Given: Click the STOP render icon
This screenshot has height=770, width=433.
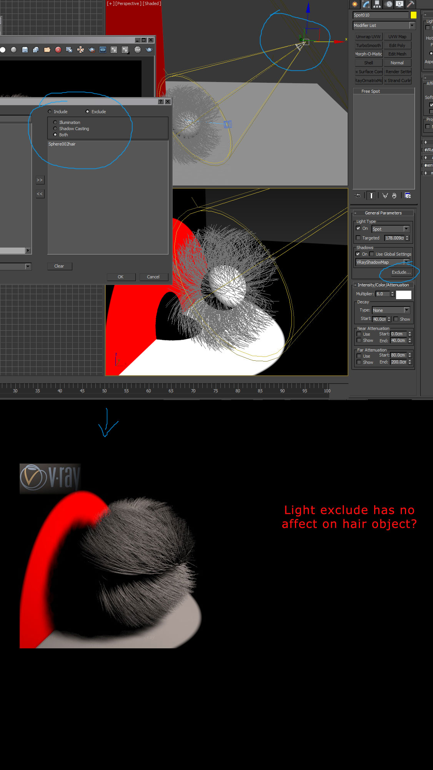Looking at the screenshot, I should tap(138, 50).
